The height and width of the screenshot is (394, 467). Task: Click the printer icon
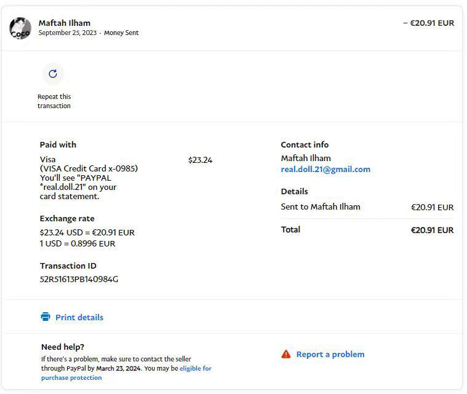(x=46, y=317)
